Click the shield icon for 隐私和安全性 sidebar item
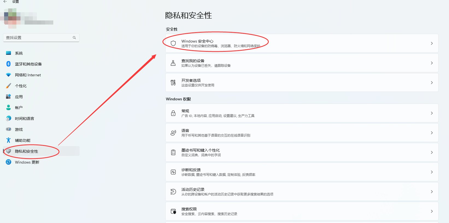 pos(8,151)
